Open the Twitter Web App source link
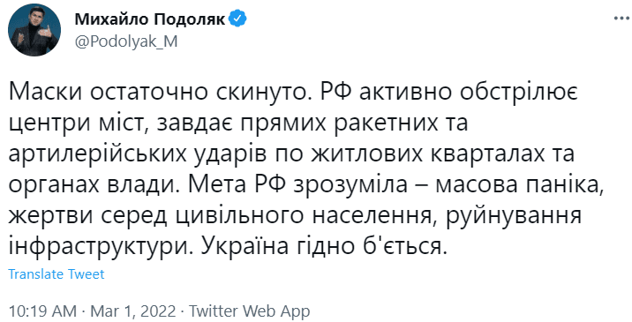The height and width of the screenshot is (322, 632). (250, 311)
